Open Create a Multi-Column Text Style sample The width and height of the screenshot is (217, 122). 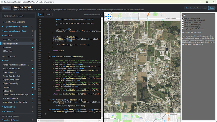click(17, 94)
